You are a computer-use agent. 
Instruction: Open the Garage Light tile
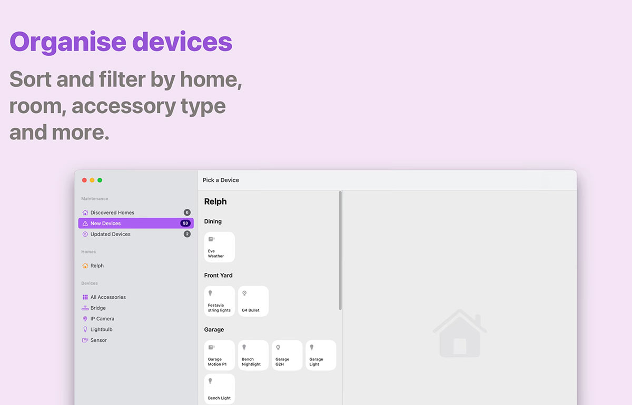(321, 355)
